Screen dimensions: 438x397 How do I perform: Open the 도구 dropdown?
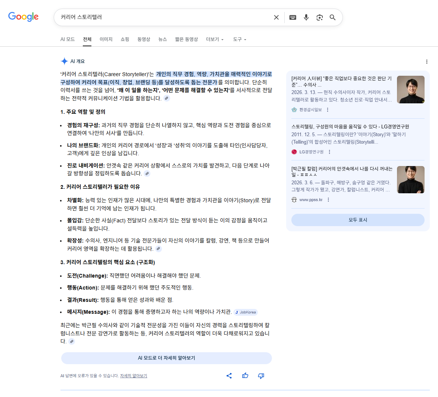pos(238,39)
